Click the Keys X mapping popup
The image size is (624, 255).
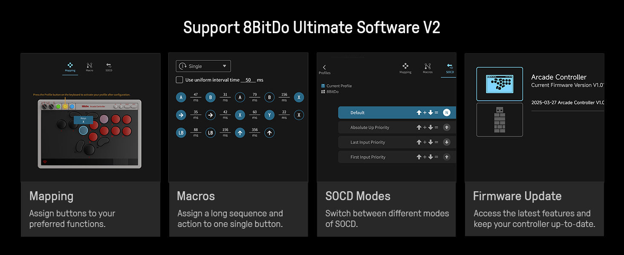click(83, 120)
